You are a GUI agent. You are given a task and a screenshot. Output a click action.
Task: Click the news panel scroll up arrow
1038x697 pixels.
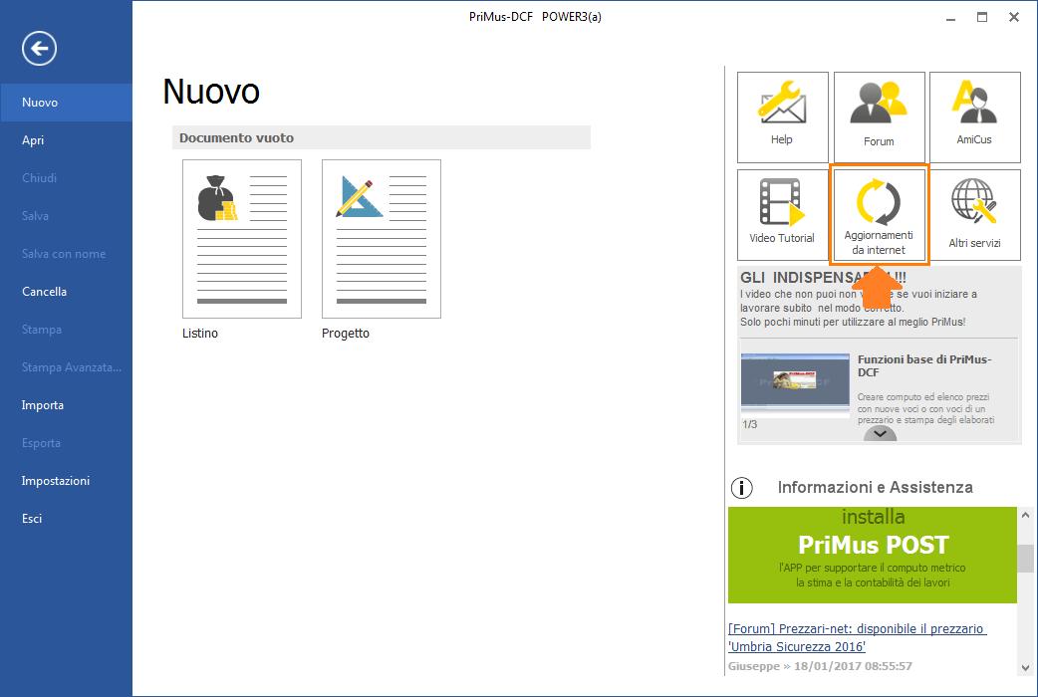click(x=1025, y=515)
